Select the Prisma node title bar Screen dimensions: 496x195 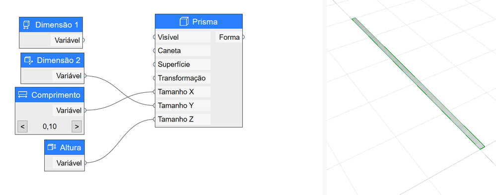tap(199, 22)
